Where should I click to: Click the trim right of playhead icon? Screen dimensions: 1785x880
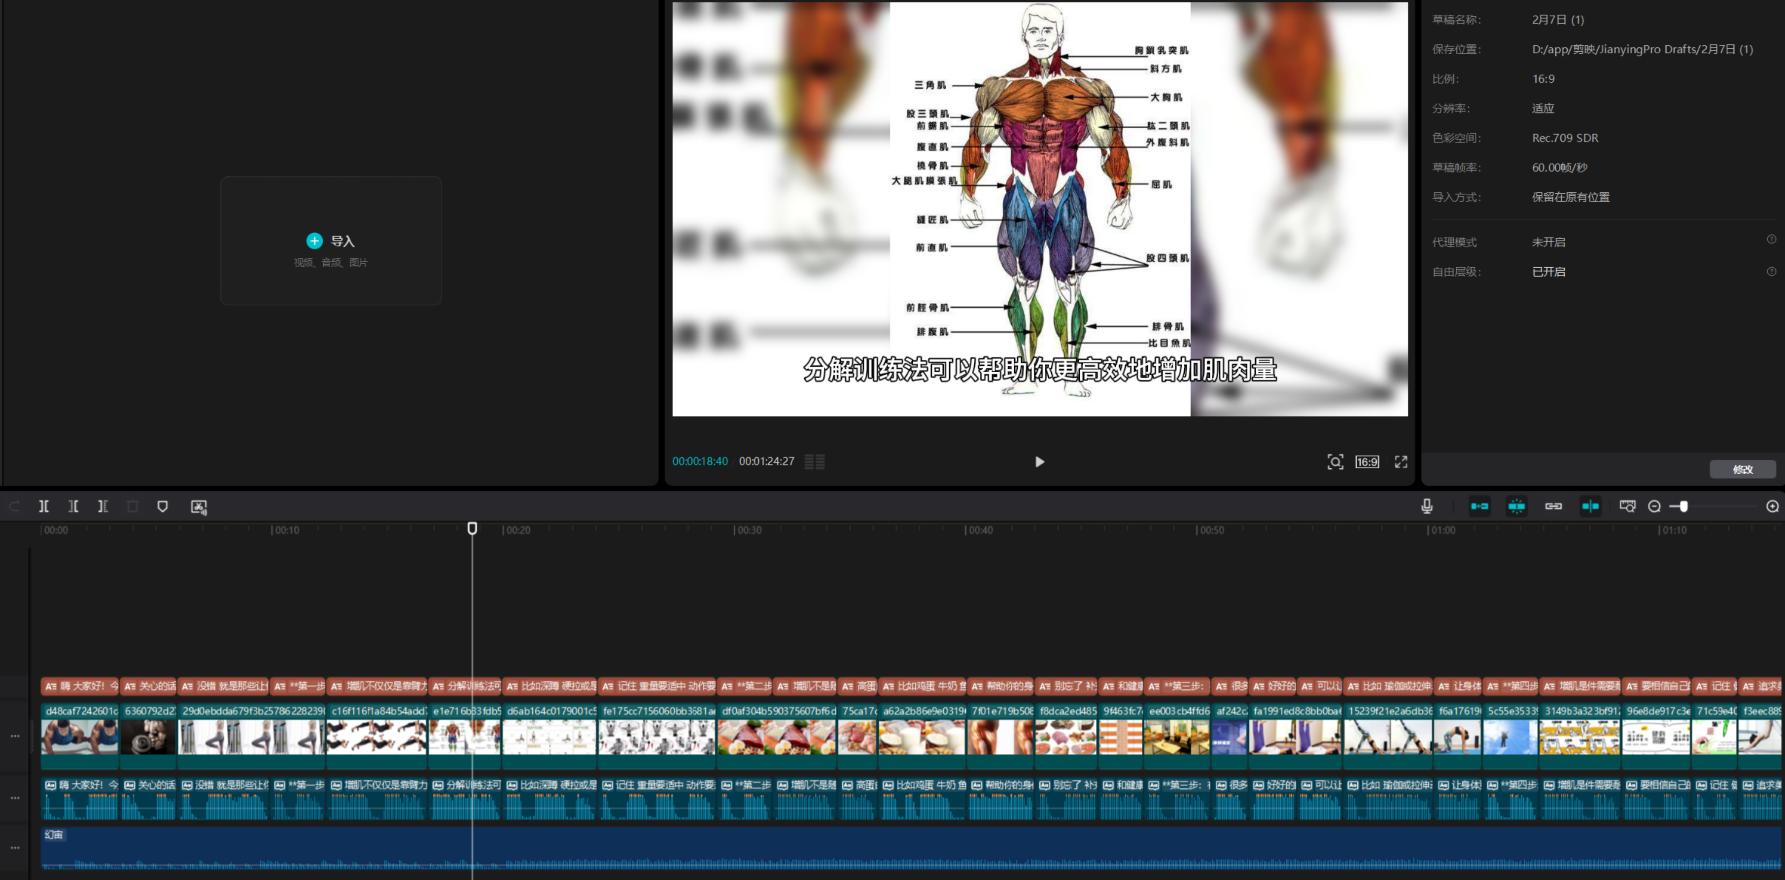point(103,506)
